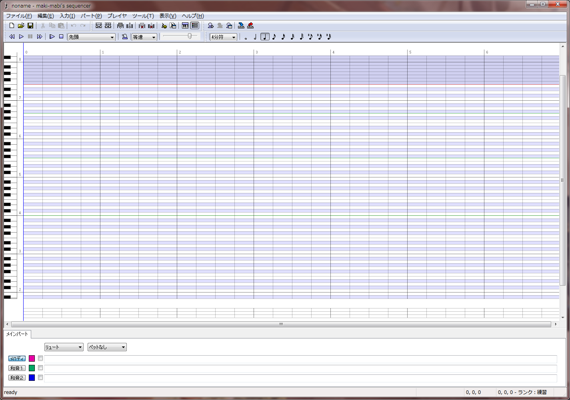Click the blue 和音2 color swatch
This screenshot has width=570, height=400.
32,378
